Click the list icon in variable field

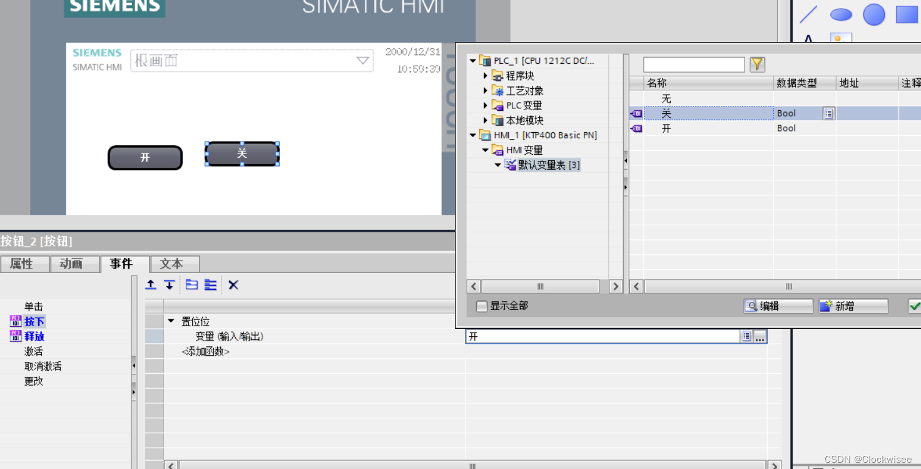(x=746, y=337)
